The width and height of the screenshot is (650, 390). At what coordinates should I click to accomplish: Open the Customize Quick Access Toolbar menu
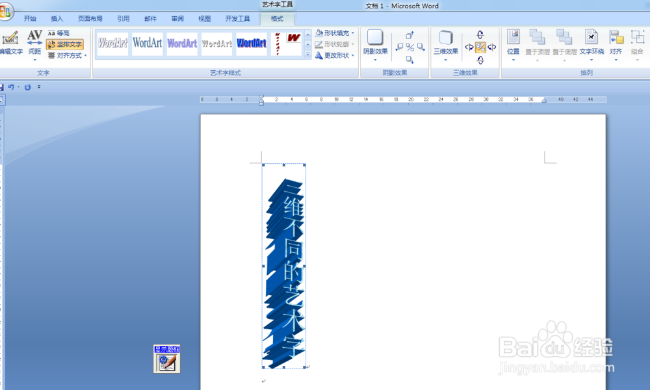tap(39, 87)
